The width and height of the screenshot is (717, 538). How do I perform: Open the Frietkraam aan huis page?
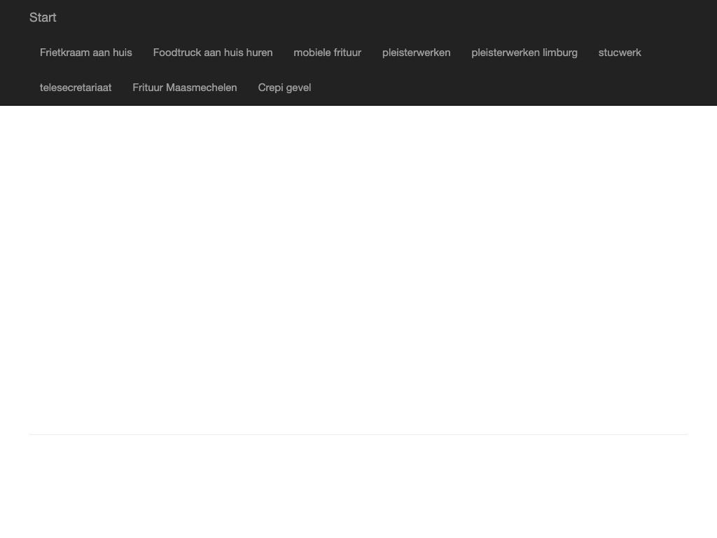pyautogui.click(x=86, y=53)
